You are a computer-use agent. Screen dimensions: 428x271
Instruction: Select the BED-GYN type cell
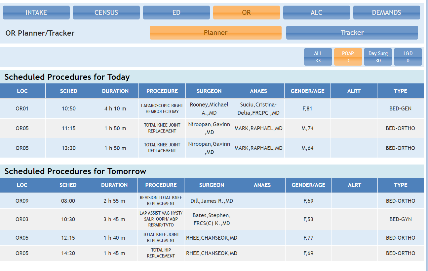click(x=401, y=219)
